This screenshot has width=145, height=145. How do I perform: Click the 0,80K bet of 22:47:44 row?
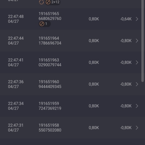(94, 41)
